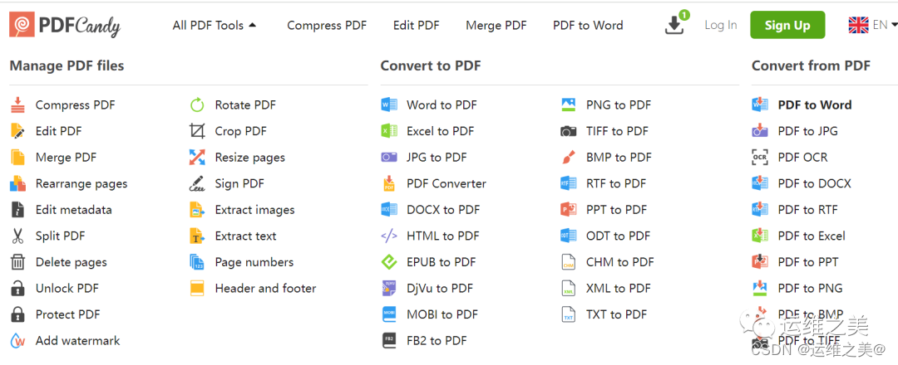Screen dimensions: 898x365
Task: Click the TIFF to PDF camera icon
Action: [568, 131]
